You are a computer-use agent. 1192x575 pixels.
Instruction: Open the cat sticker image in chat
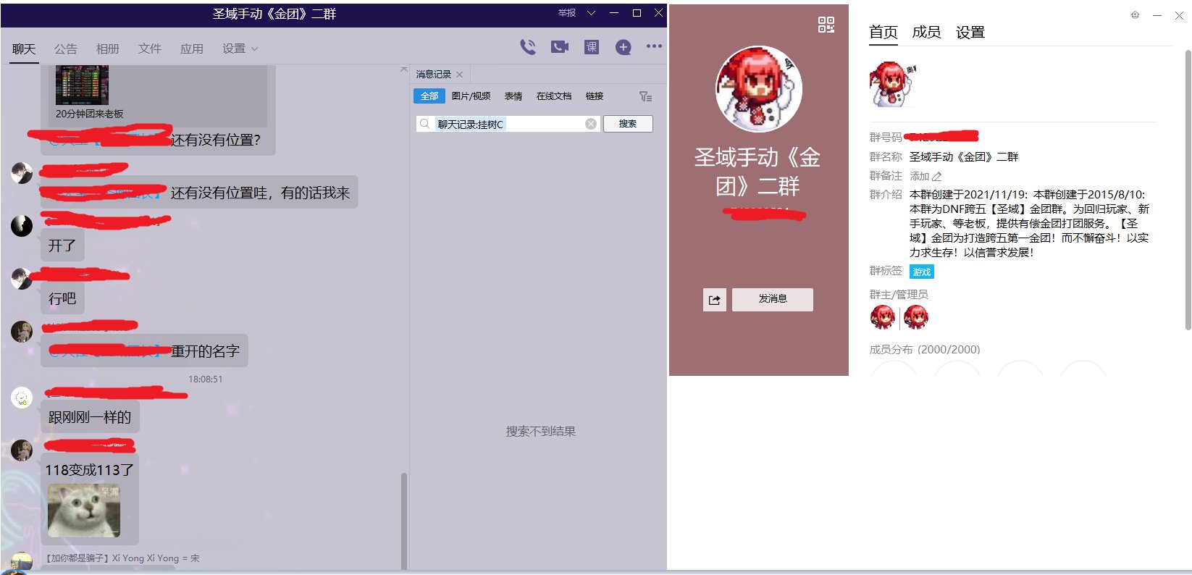coord(84,511)
